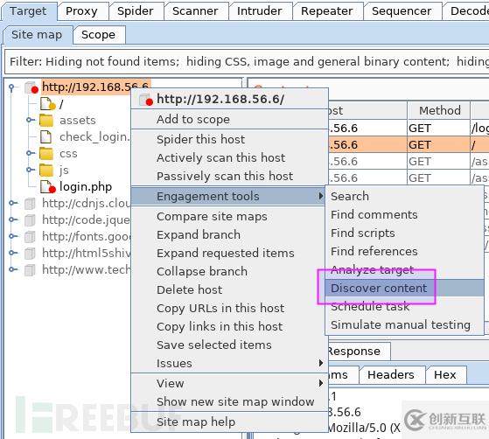Click the js folder icon

46,170
